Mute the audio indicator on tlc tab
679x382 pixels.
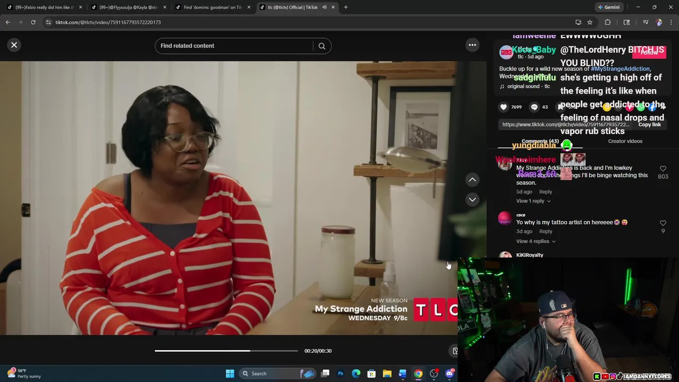pyautogui.click(x=324, y=7)
